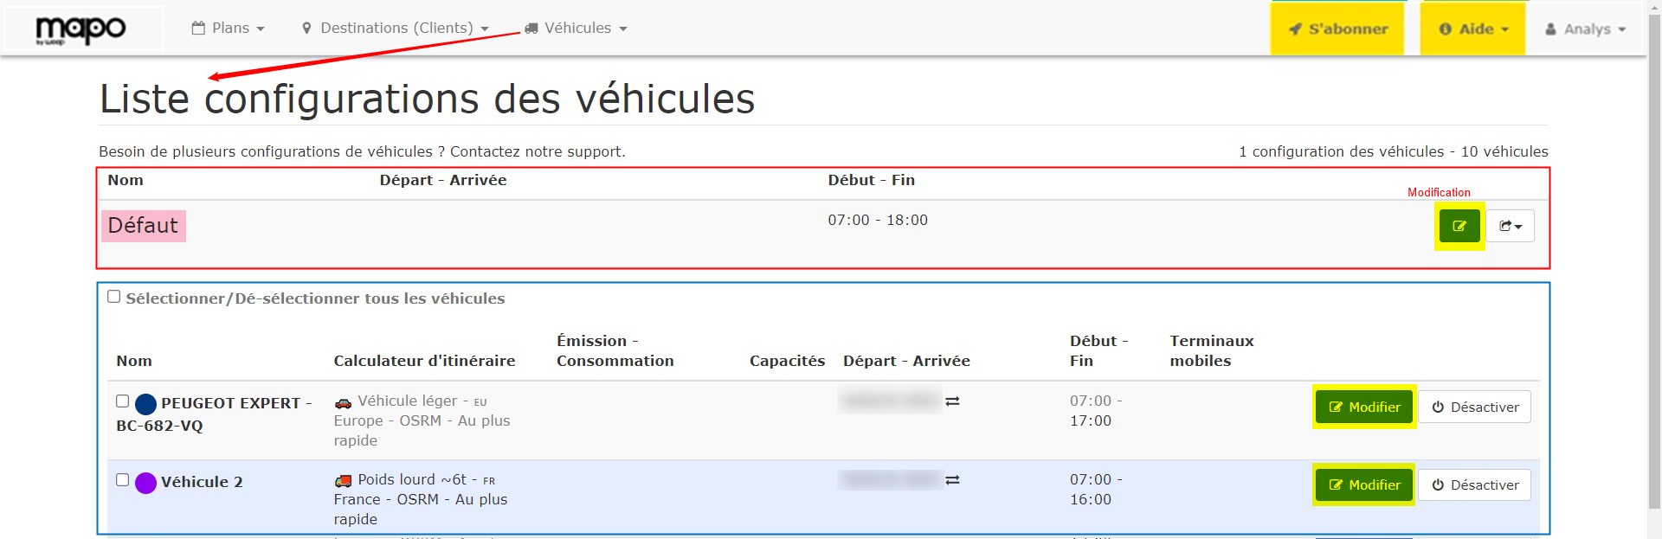The width and height of the screenshot is (1662, 539).
Task: Click the car icon beside Véhicule léger
Action: (x=344, y=402)
